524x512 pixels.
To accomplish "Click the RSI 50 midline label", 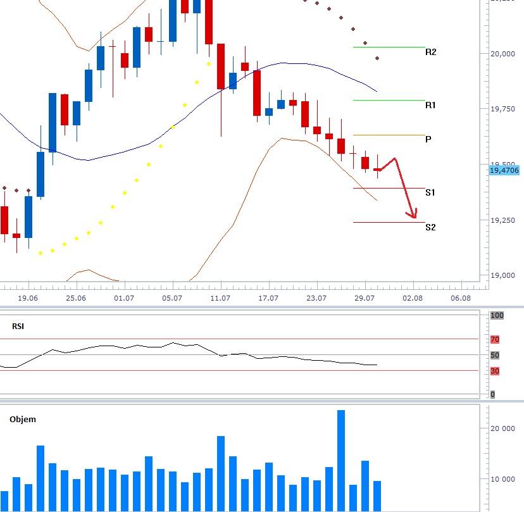I will click(x=495, y=355).
